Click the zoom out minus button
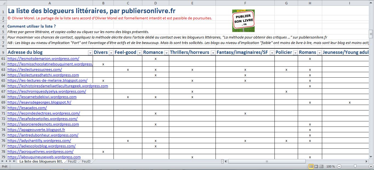The width and height of the screenshot is (374, 170). (x=339, y=166)
